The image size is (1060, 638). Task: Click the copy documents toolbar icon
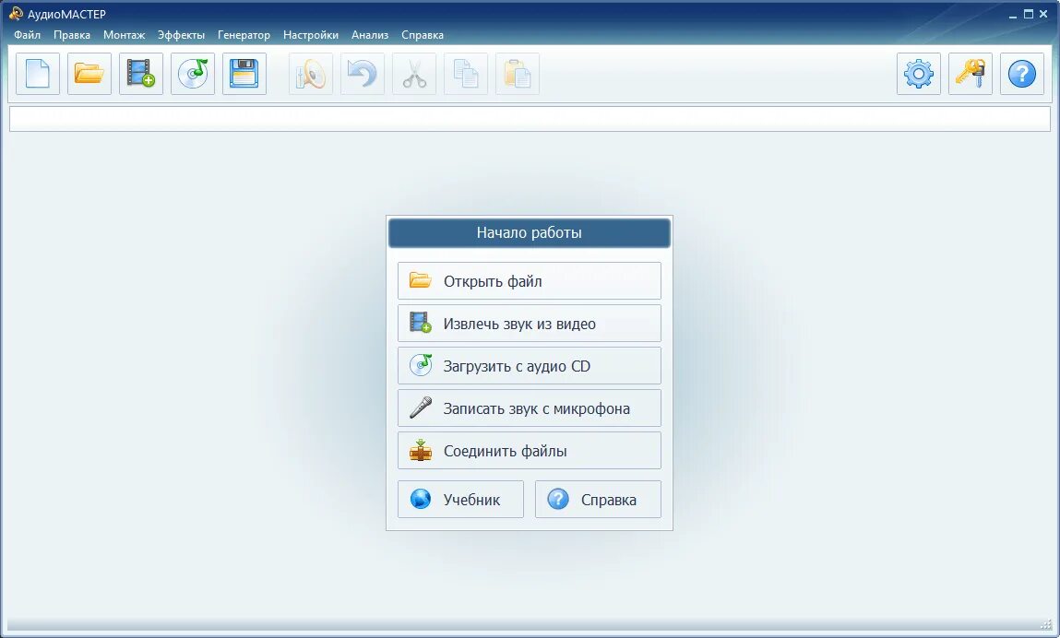[x=466, y=74]
